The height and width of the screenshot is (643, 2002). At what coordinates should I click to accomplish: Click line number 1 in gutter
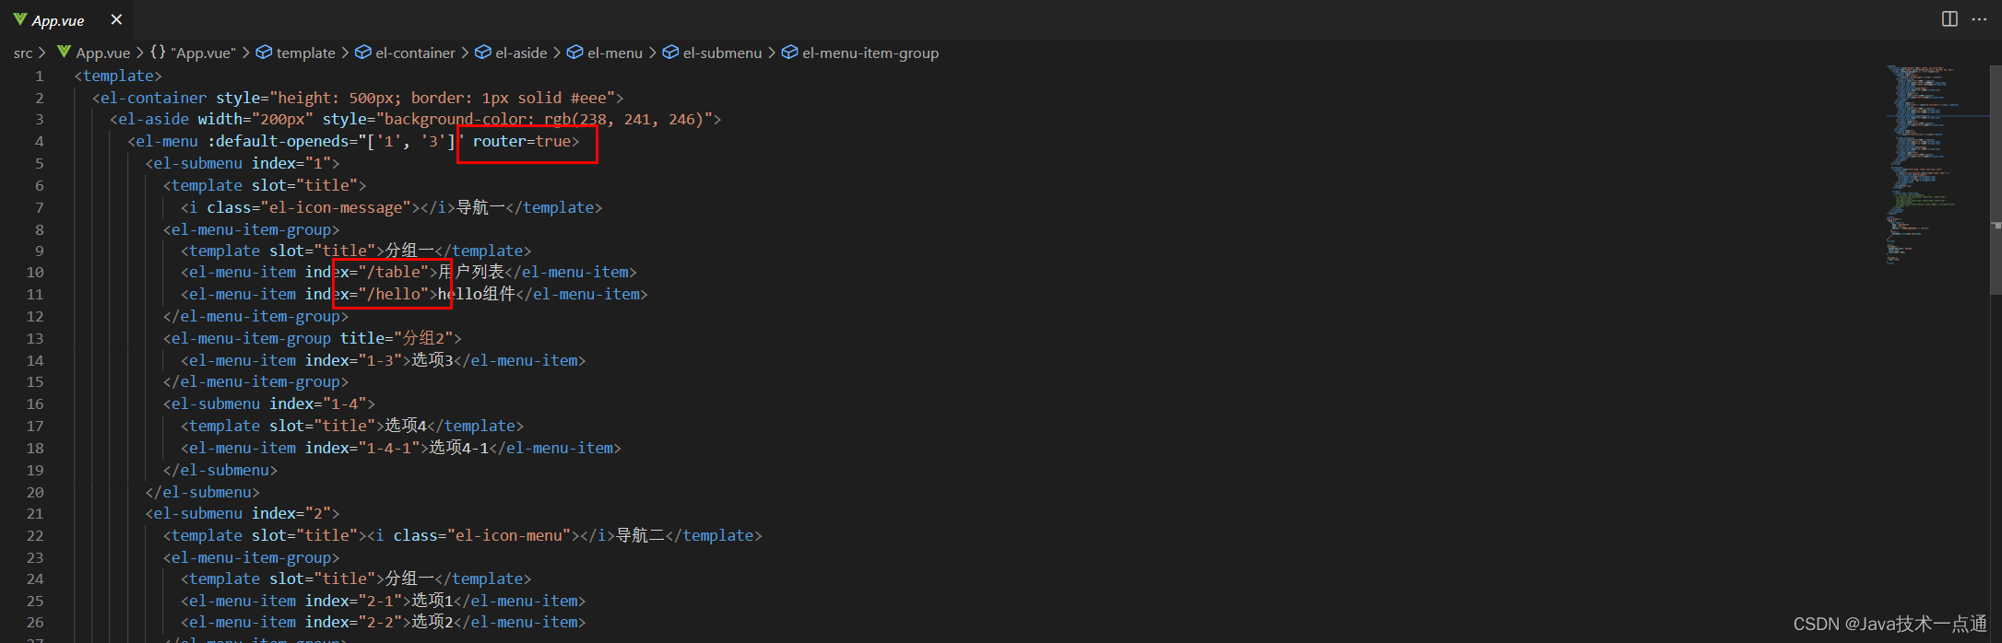40,76
